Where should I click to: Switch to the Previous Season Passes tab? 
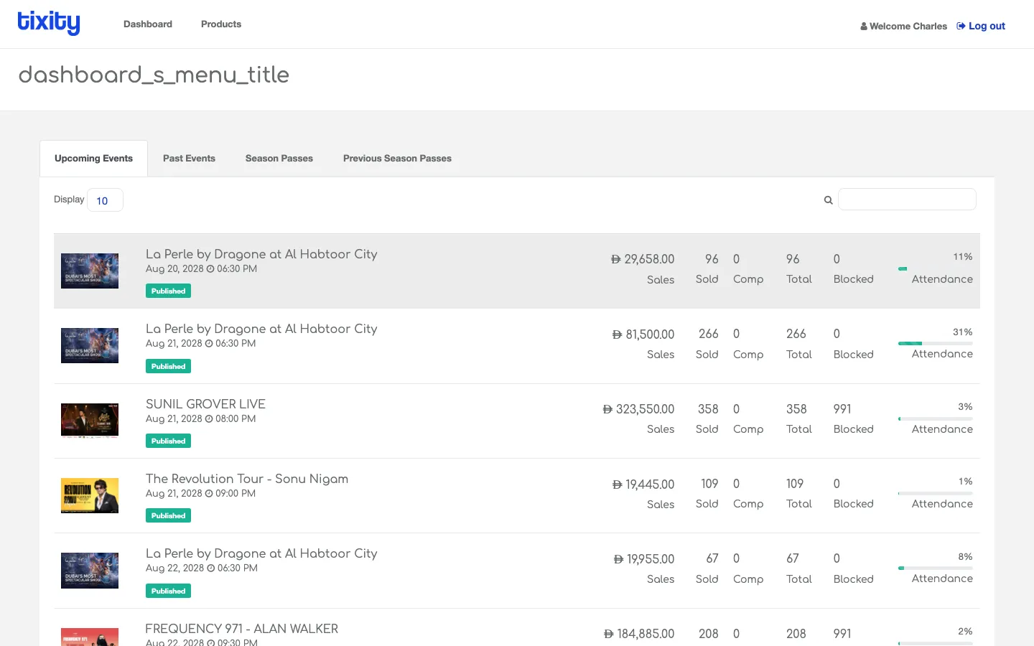point(397,159)
